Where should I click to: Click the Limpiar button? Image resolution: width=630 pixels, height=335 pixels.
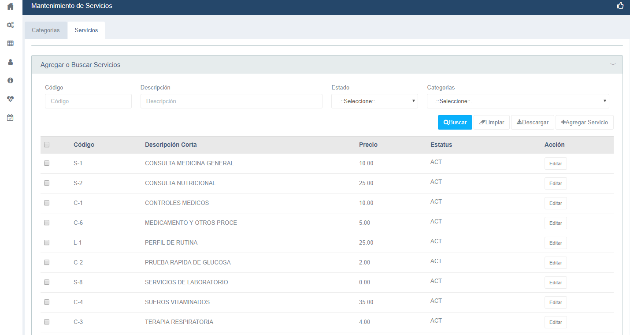pos(492,123)
